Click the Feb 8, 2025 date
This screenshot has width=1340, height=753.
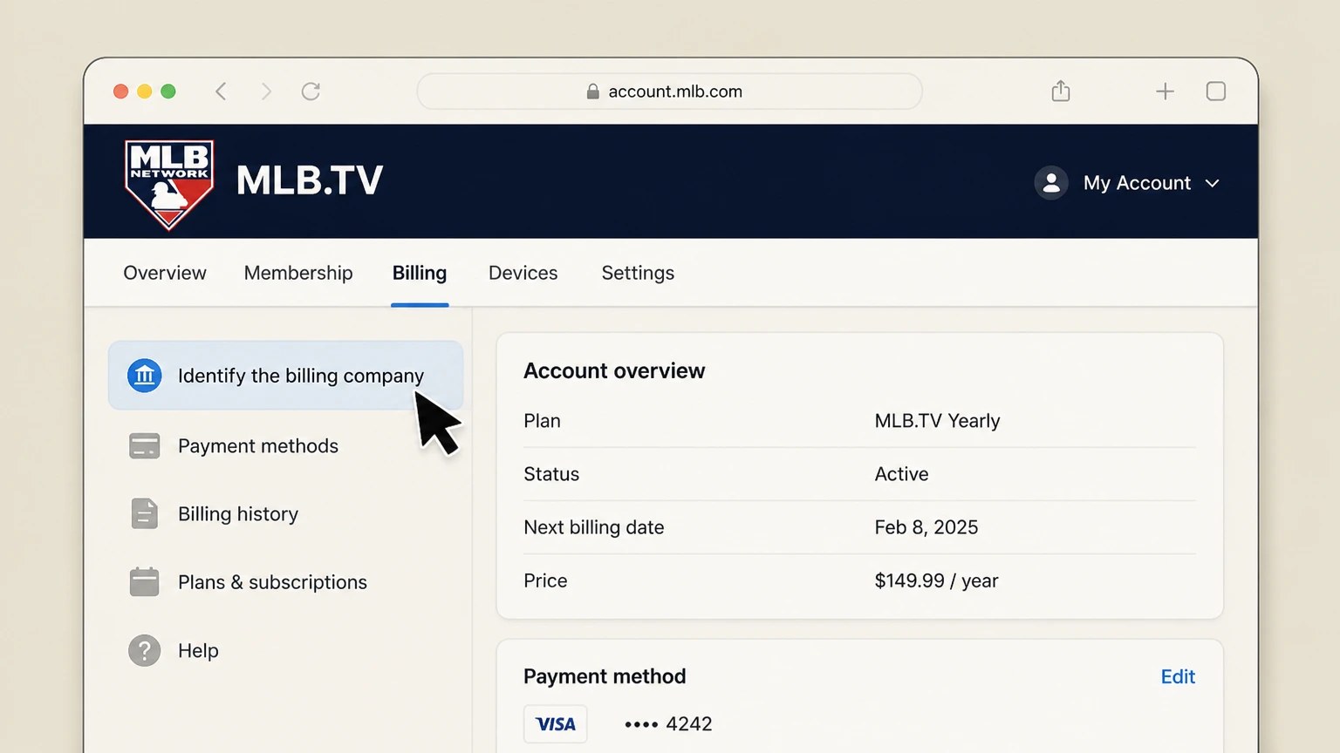click(x=926, y=527)
